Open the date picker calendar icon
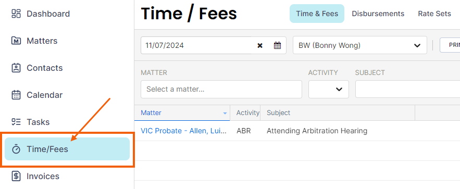 click(x=277, y=45)
